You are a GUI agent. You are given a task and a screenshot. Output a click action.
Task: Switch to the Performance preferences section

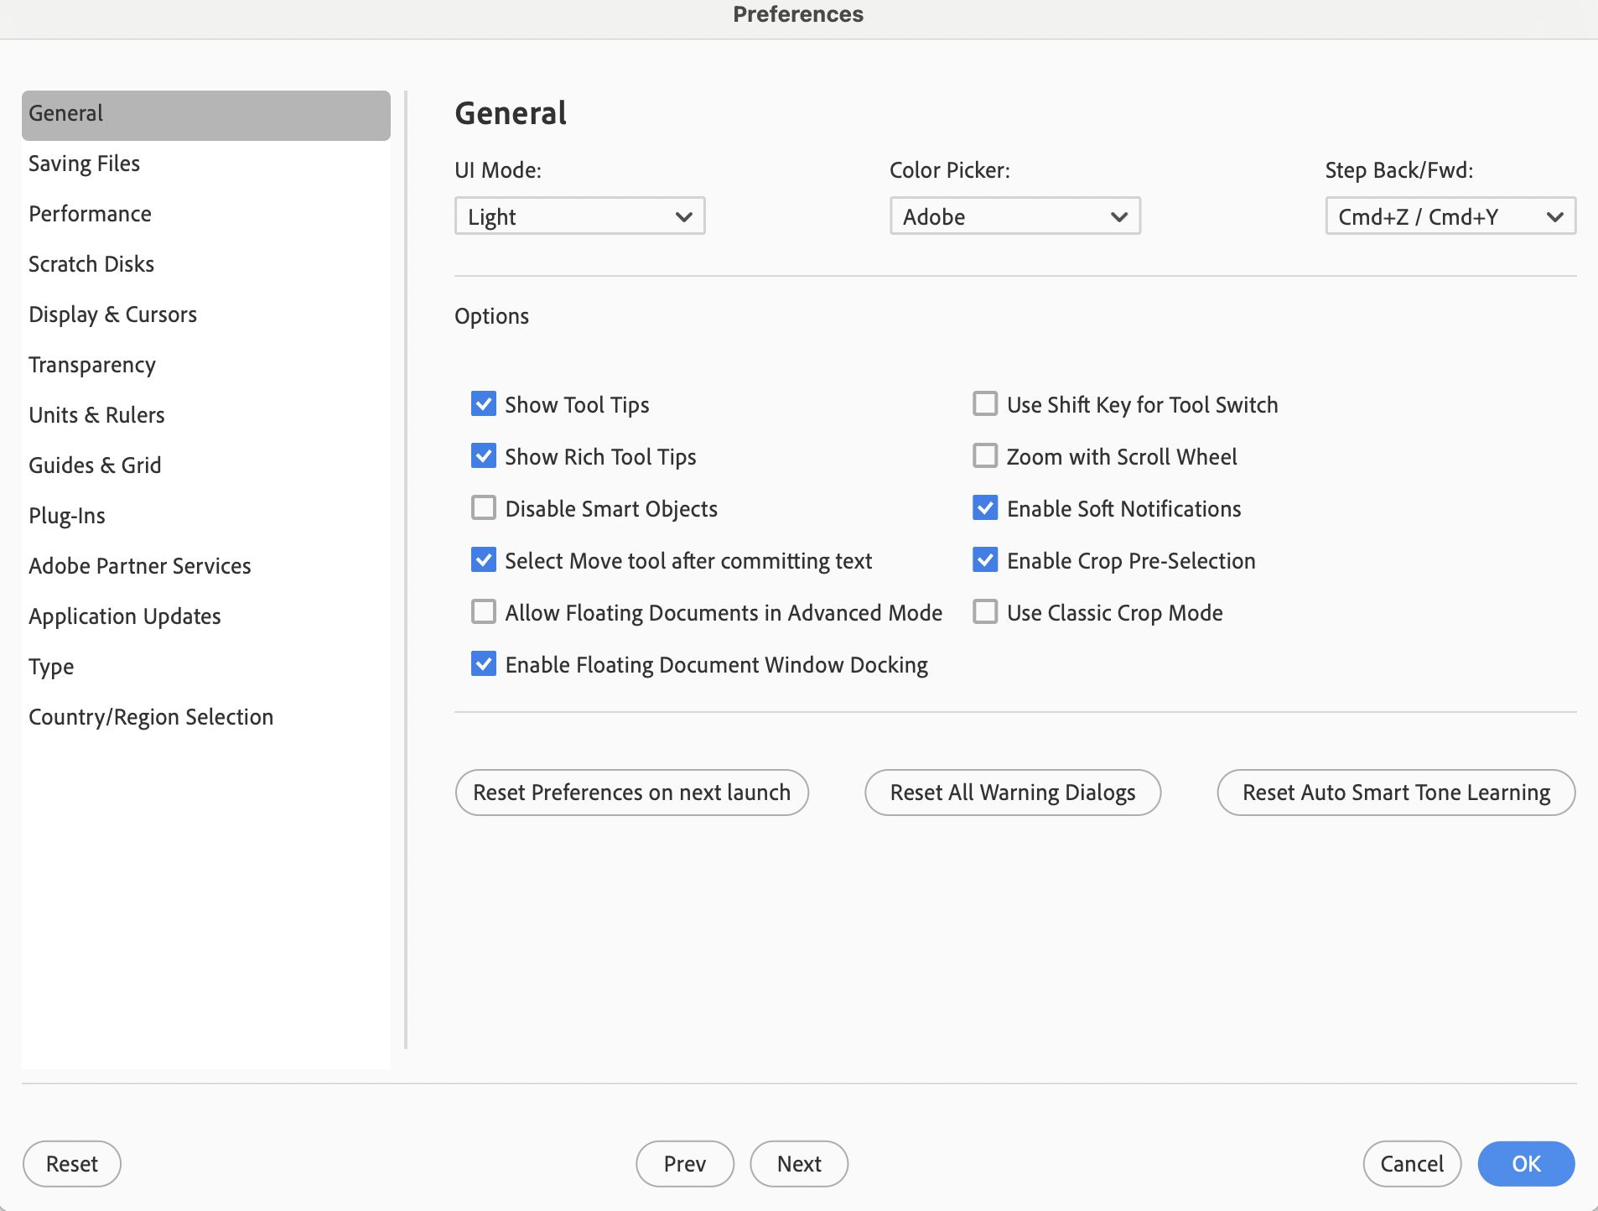[90, 213]
